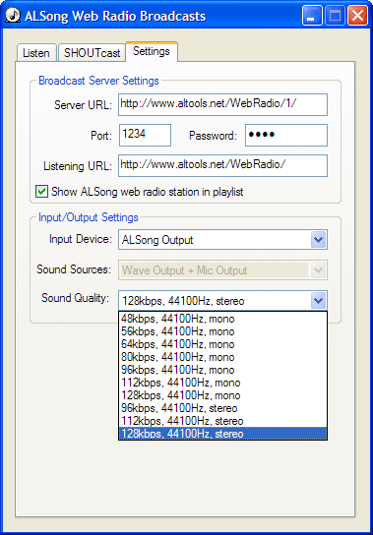Uncheck Show ALSong web radio station checkbox
This screenshot has width=373, height=535.
click(41, 191)
